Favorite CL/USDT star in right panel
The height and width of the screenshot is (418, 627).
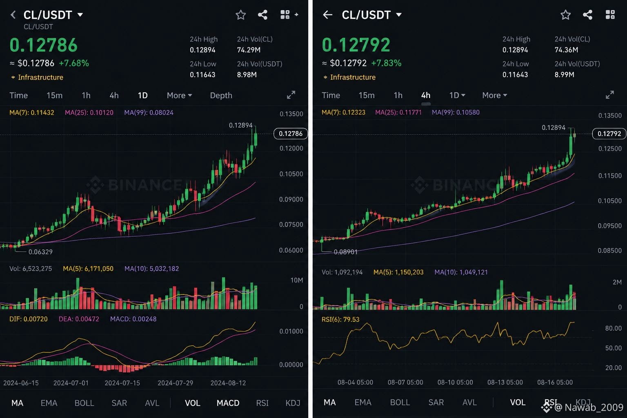[565, 15]
